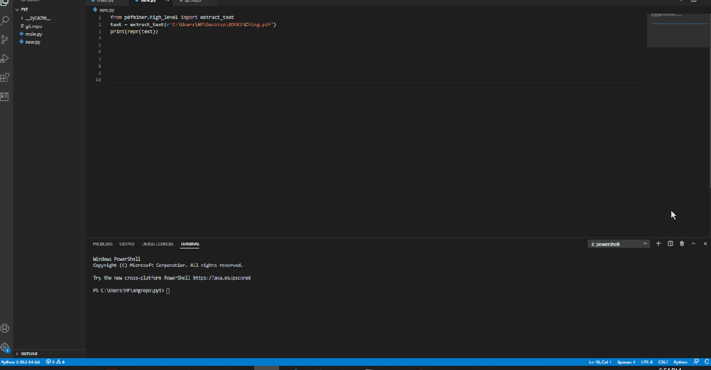Image resolution: width=711 pixels, height=370 pixels.
Task: Switch to the DEBUG CONSOLE tab
Action: 158,244
